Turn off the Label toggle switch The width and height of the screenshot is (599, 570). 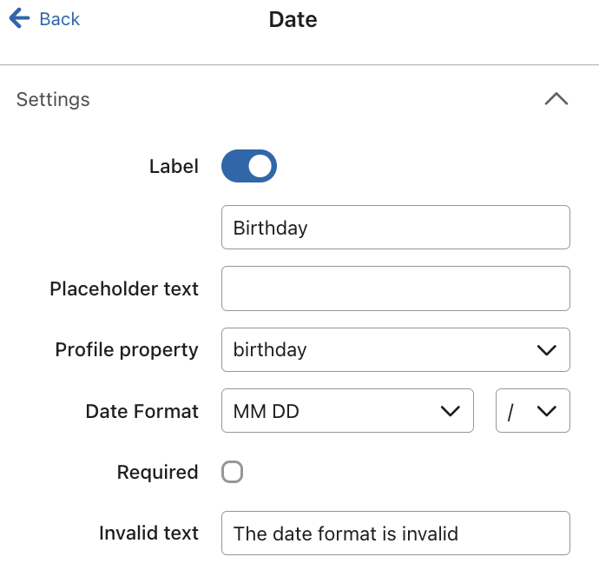pos(249,166)
